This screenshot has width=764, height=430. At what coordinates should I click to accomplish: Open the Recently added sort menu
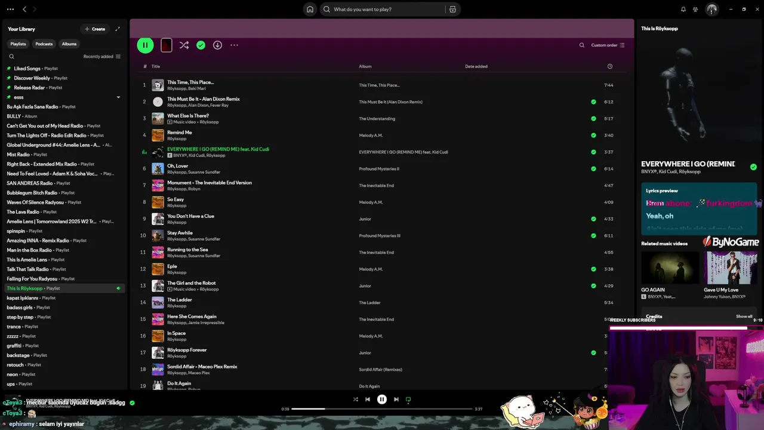click(102, 57)
